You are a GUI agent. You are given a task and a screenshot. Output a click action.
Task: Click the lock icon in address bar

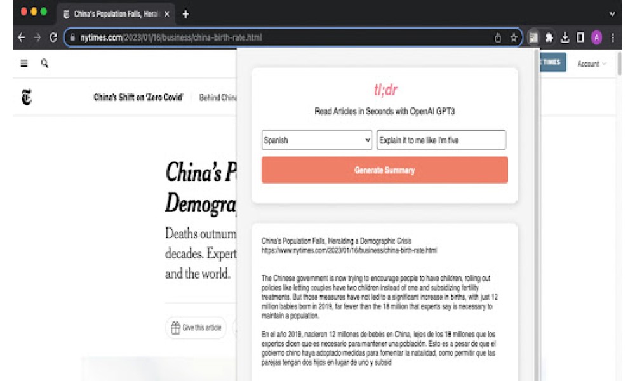(x=72, y=37)
